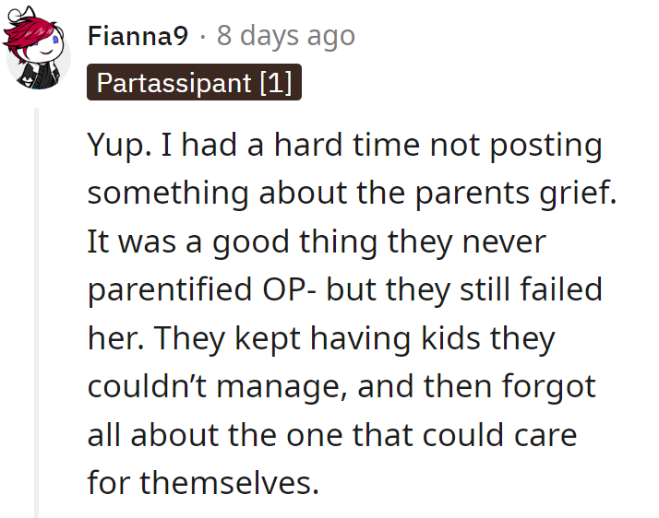This screenshot has width=659, height=518.
Task: Click the "8 days ago" timestamp
Action: pyautogui.click(x=285, y=36)
